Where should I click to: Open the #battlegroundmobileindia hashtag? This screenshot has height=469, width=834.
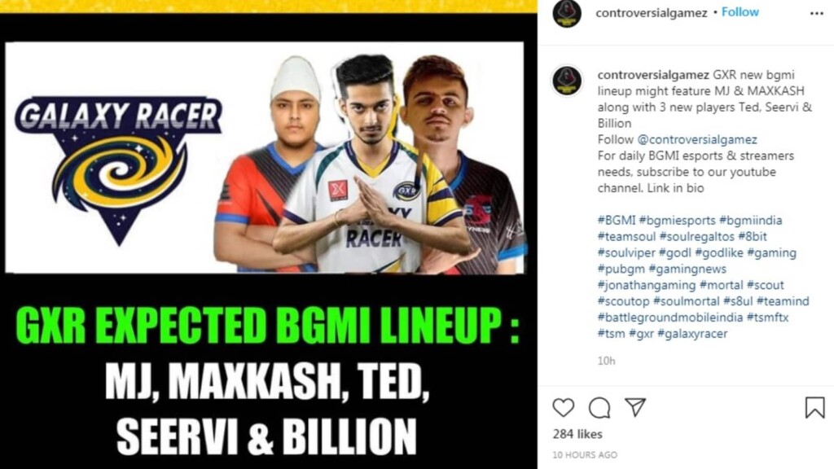point(670,318)
